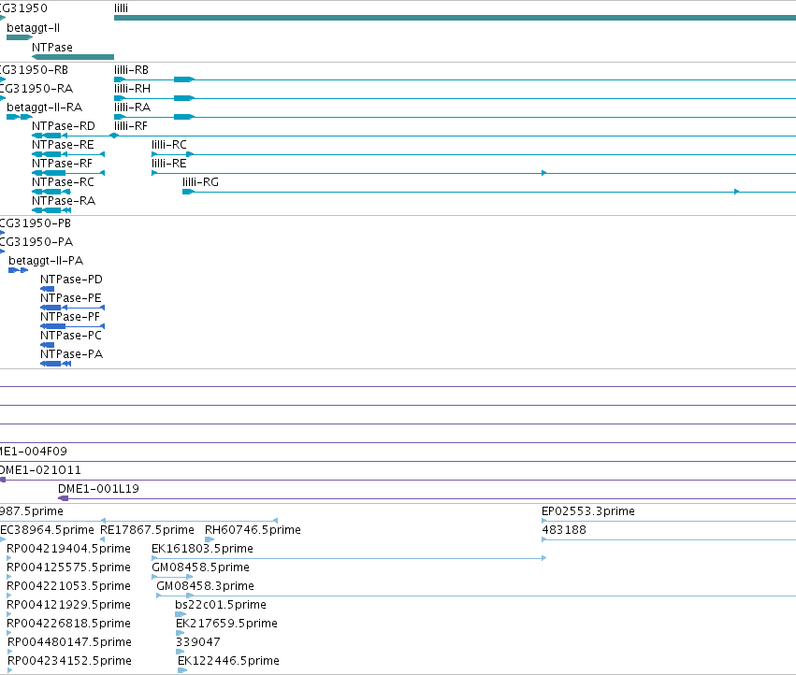Select the RP004121929.5prime label
The image size is (796, 675).
pos(68,605)
